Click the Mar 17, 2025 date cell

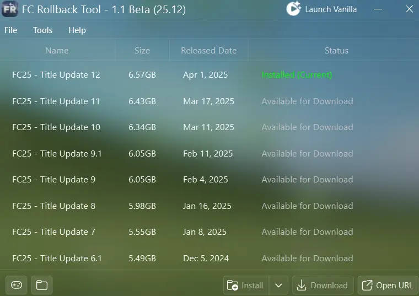coord(209,101)
